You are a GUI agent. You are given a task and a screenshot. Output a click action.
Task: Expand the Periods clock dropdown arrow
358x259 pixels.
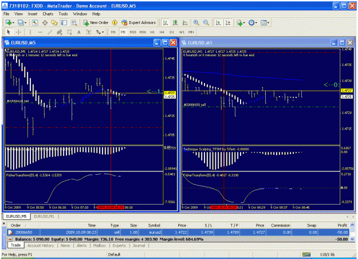click(256, 22)
